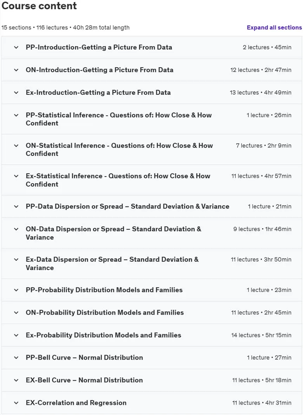Click chevron beside EX-Bell Curve – Normal Distribution
This screenshot has height=415, width=303.
click(16, 380)
